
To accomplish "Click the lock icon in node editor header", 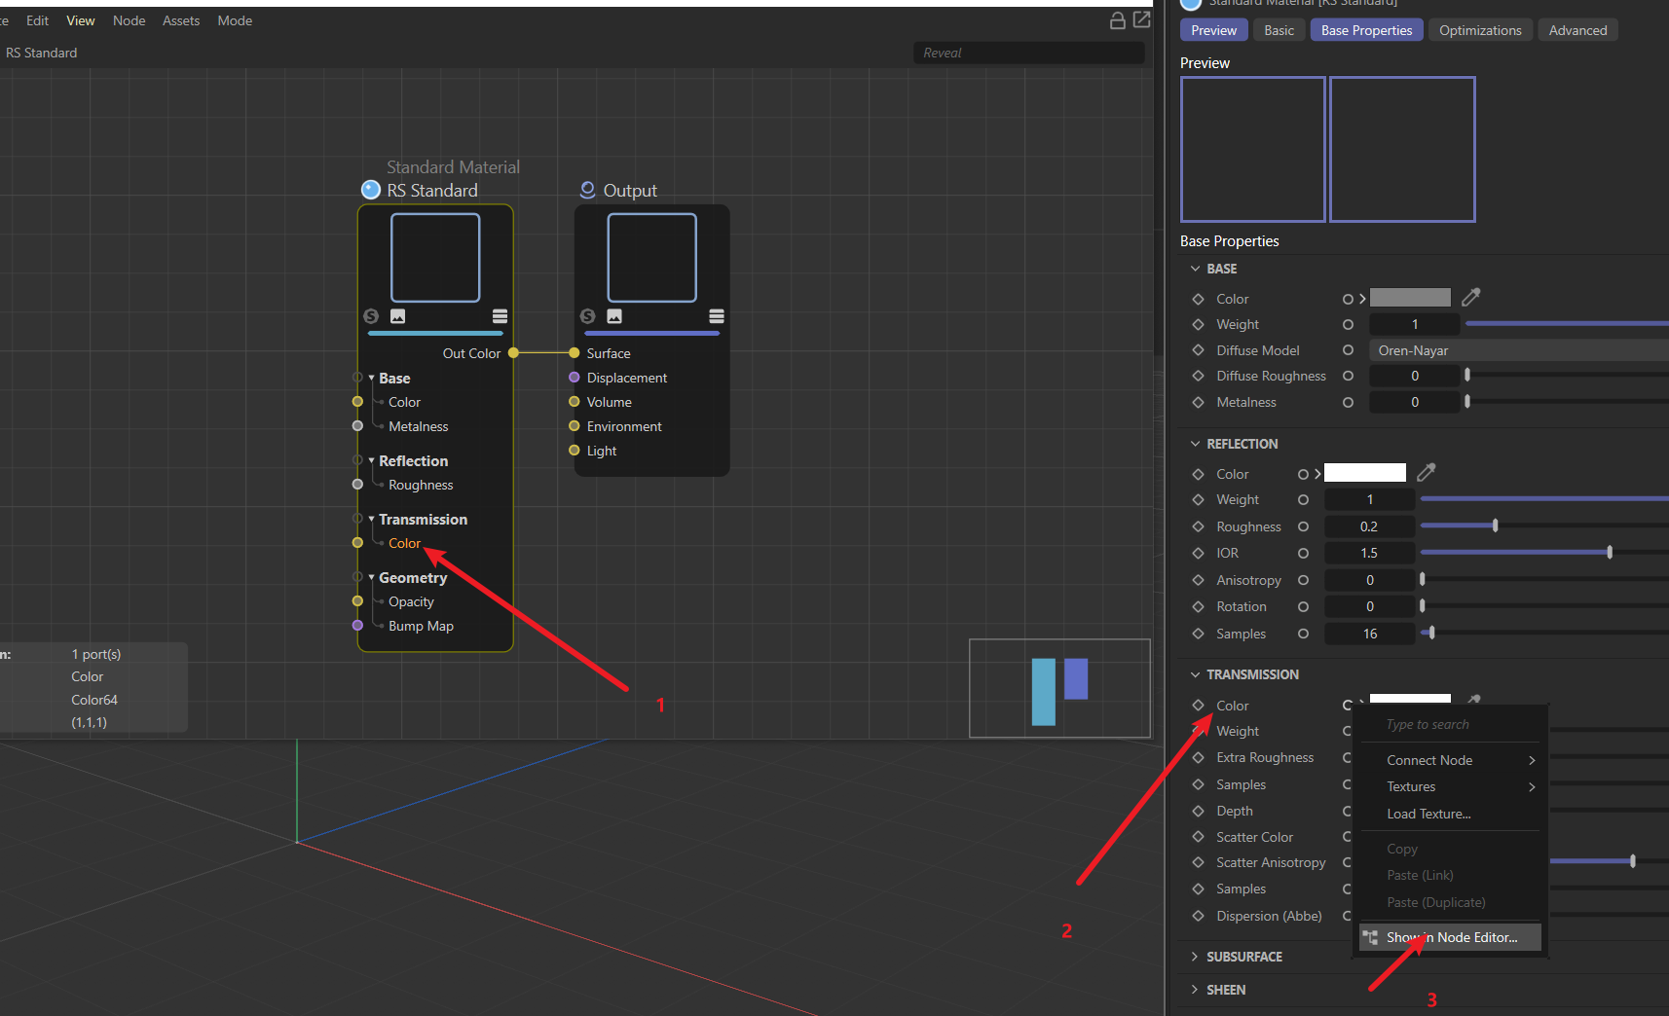I will 1118,20.
